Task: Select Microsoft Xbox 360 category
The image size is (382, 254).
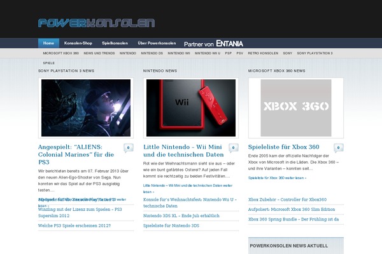Action: [x=61, y=53]
